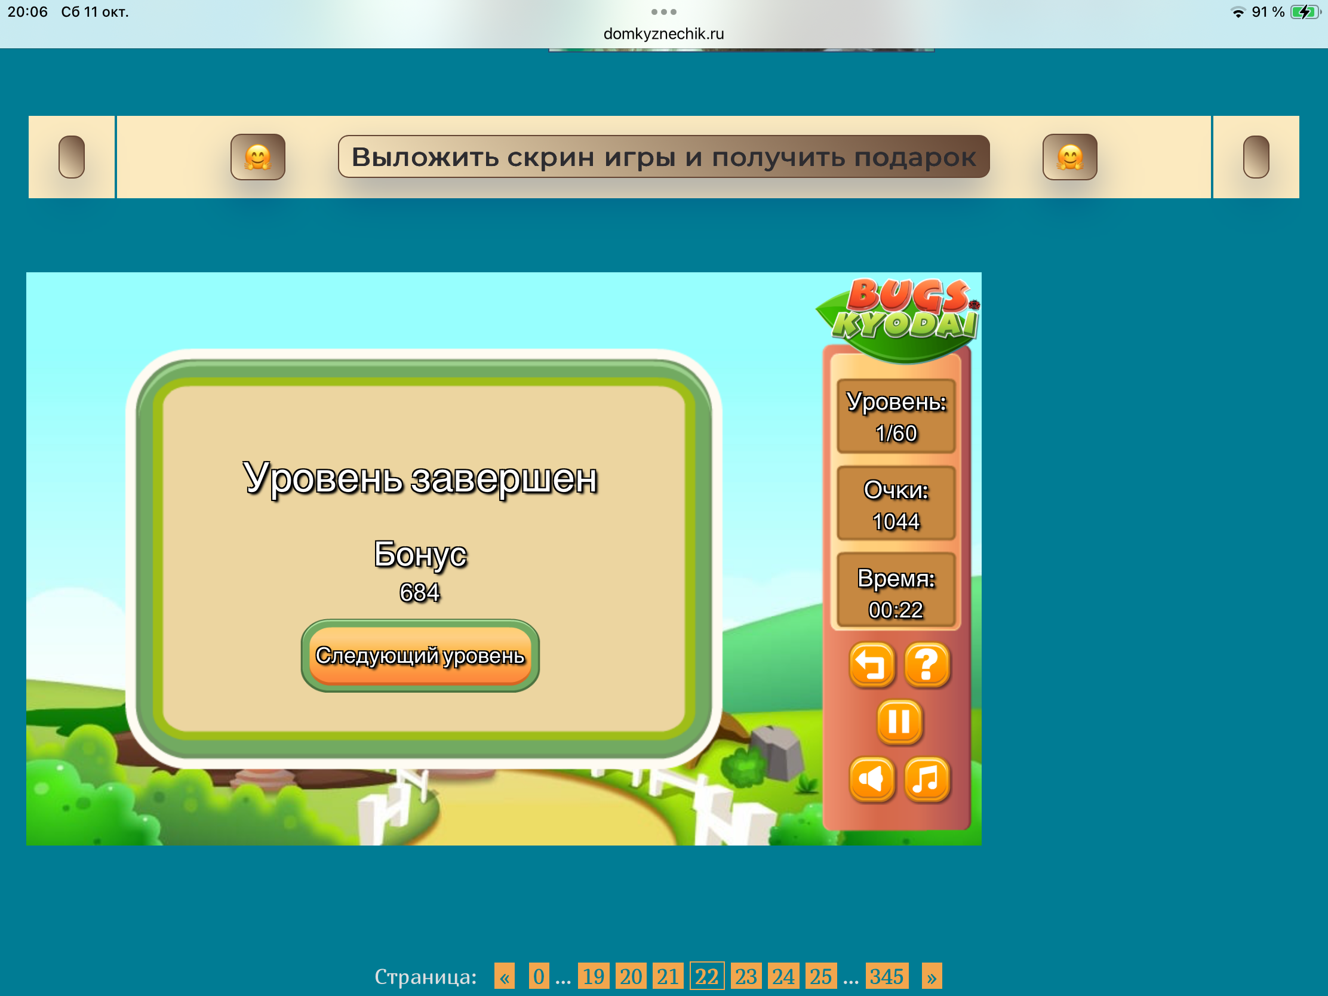Tap the domkyznechik.ru address bar

click(663, 33)
